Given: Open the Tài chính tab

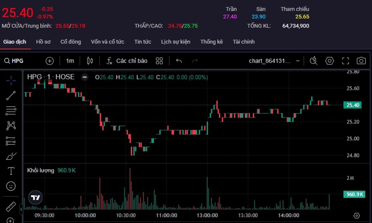Looking at the screenshot, I should (243, 42).
